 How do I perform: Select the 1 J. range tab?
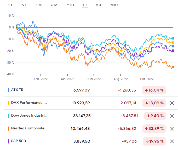(x=85, y=5)
